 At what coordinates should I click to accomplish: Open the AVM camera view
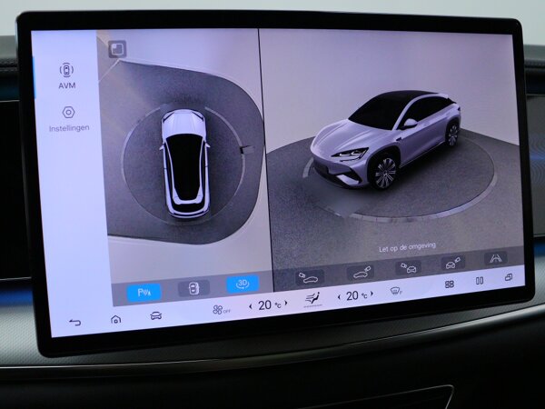click(x=66, y=75)
